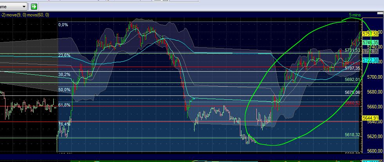
Task: Click the 5680,00 price axis label
Action: pyautogui.click(x=375, y=92)
